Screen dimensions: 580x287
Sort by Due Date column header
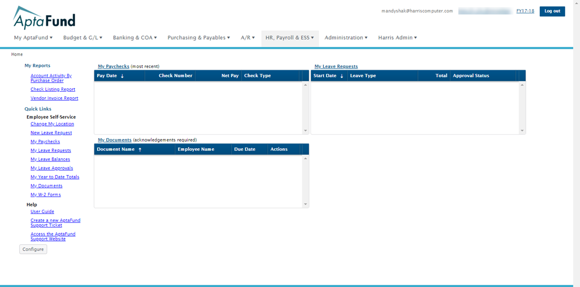(249, 149)
